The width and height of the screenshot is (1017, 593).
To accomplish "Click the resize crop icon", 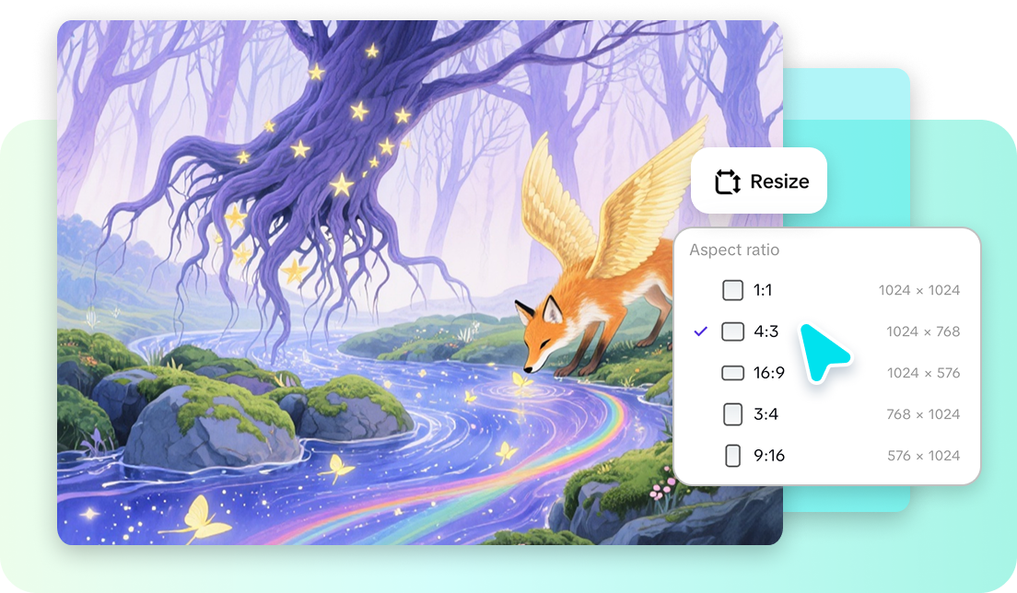I will point(728,181).
